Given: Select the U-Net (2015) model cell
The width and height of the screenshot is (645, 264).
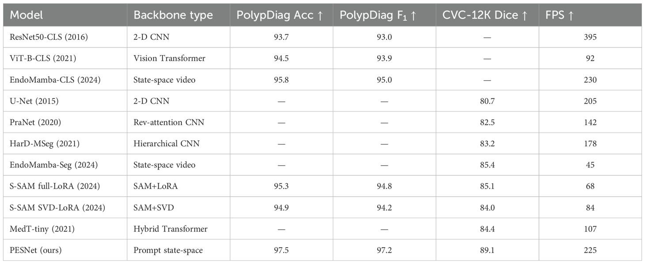Looking at the screenshot, I should tap(34, 101).
